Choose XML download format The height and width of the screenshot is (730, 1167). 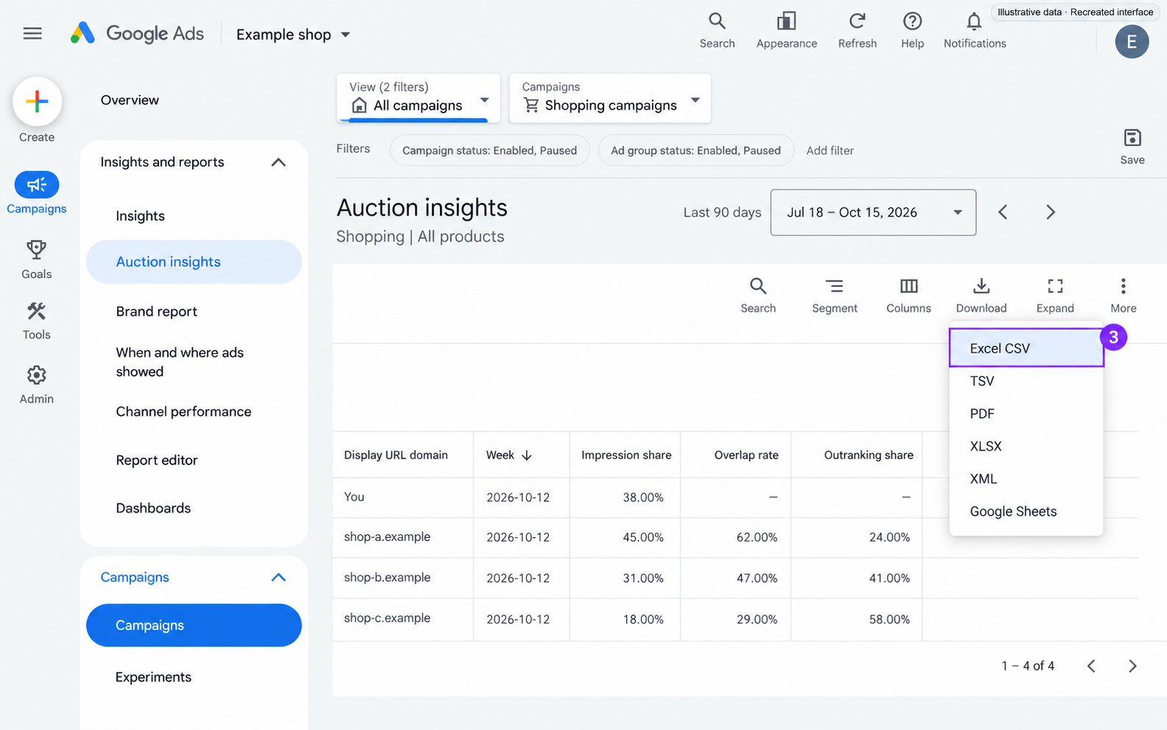pos(1026,479)
